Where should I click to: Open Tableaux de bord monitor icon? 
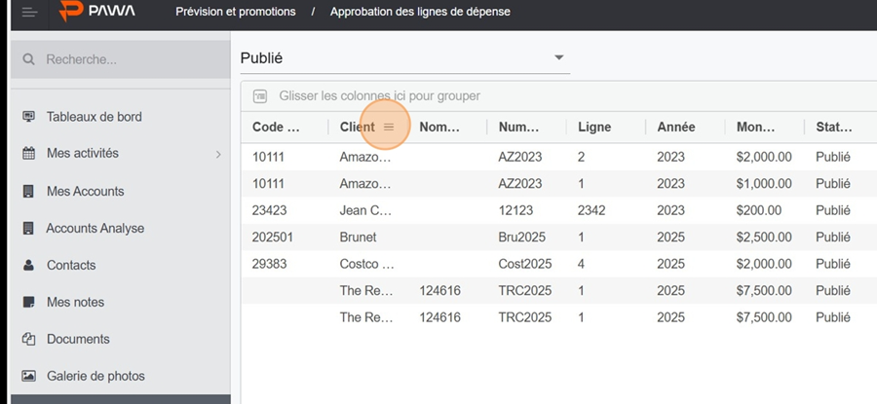pos(28,117)
